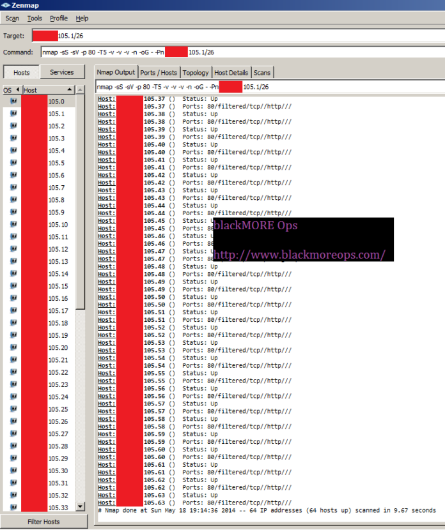This screenshot has height=530, width=445.
Task: Click the Zenmap eye logo icon
Action: pyautogui.click(x=5, y=5)
